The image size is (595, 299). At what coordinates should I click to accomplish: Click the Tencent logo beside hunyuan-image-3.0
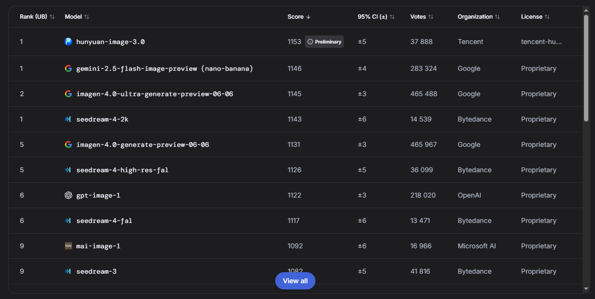(68, 42)
